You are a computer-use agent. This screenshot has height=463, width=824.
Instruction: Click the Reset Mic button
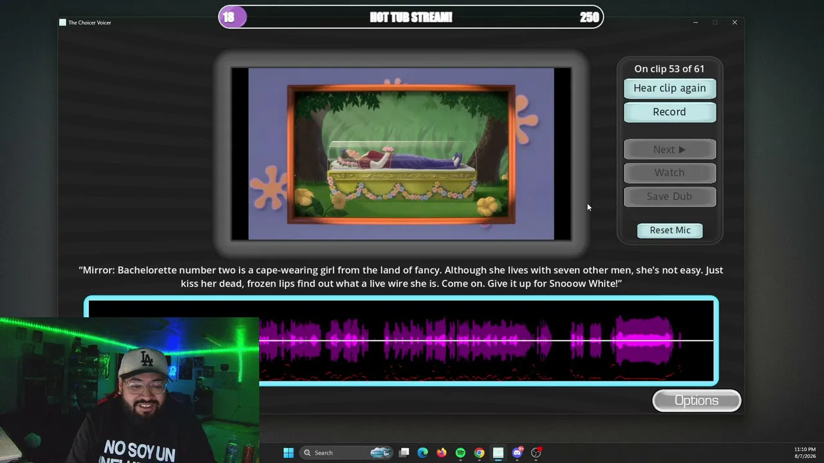click(x=669, y=230)
